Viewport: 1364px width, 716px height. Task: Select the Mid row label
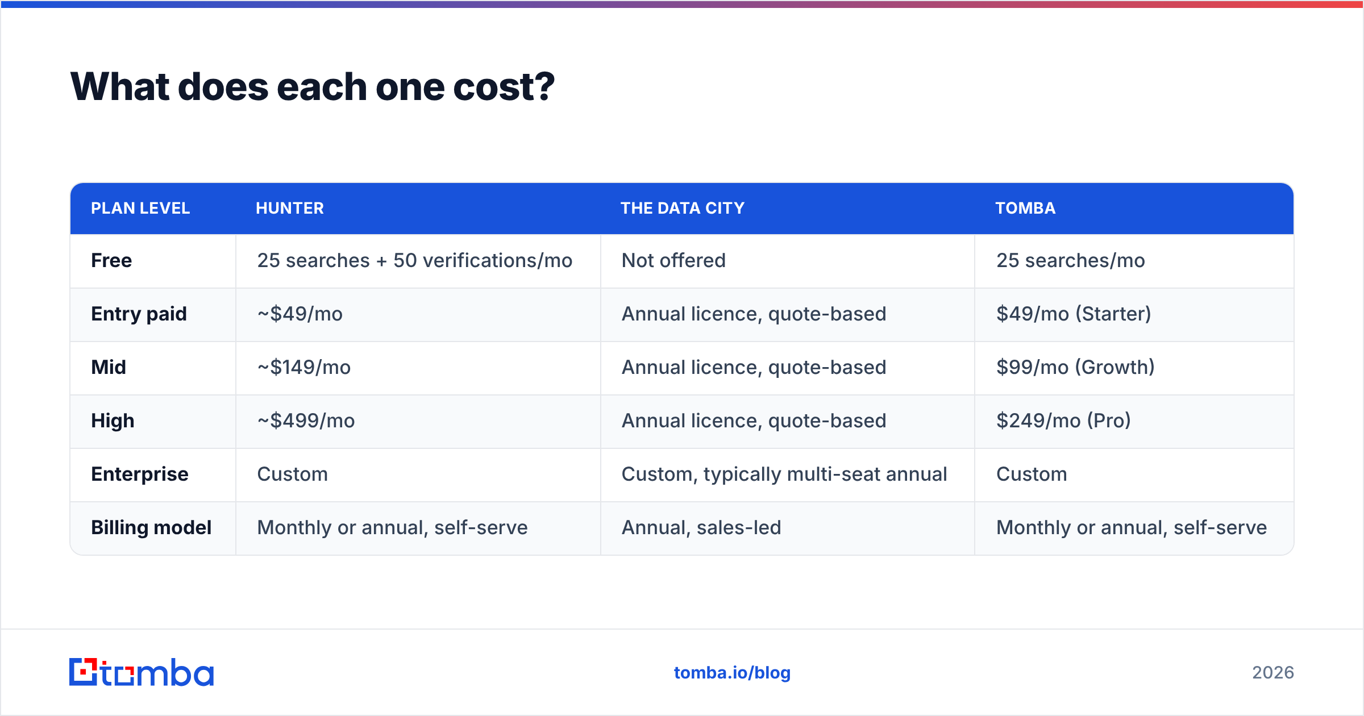click(x=109, y=367)
